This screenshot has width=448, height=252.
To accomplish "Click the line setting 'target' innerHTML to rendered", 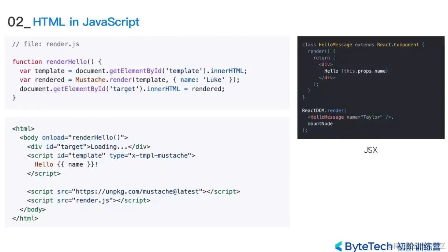I will tap(122, 89).
